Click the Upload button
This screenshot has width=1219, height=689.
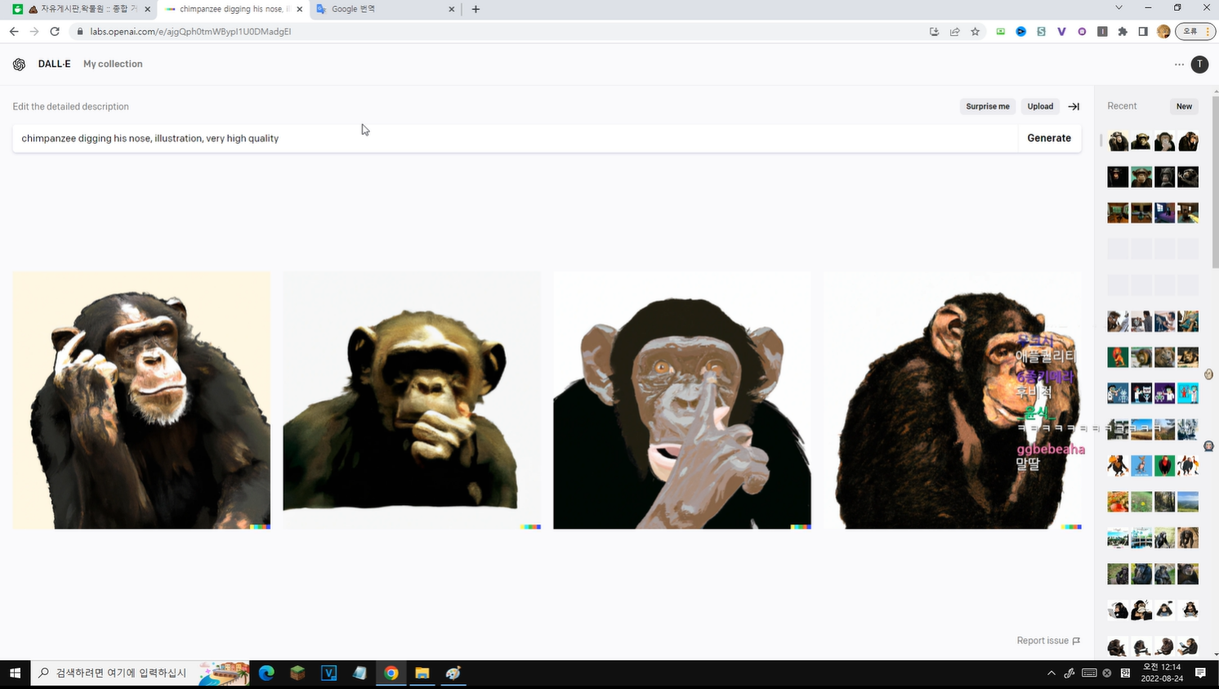[1040, 106]
